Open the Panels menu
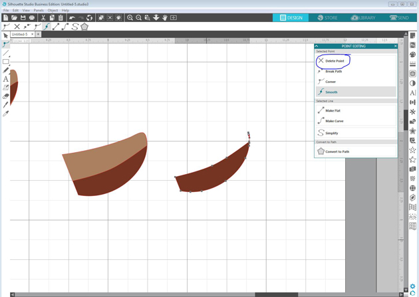Viewport: 419px width, 297px height. 39,11
